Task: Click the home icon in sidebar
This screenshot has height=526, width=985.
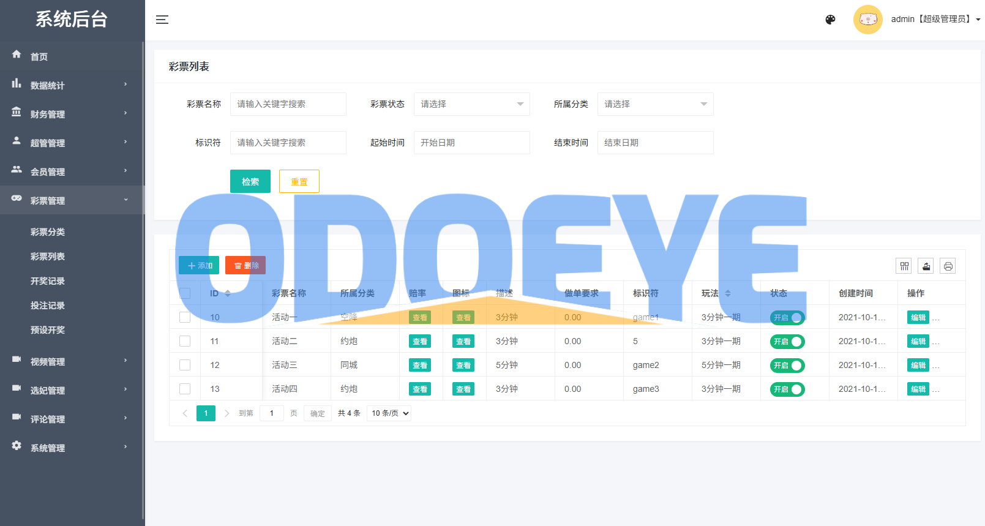Action: (x=17, y=54)
